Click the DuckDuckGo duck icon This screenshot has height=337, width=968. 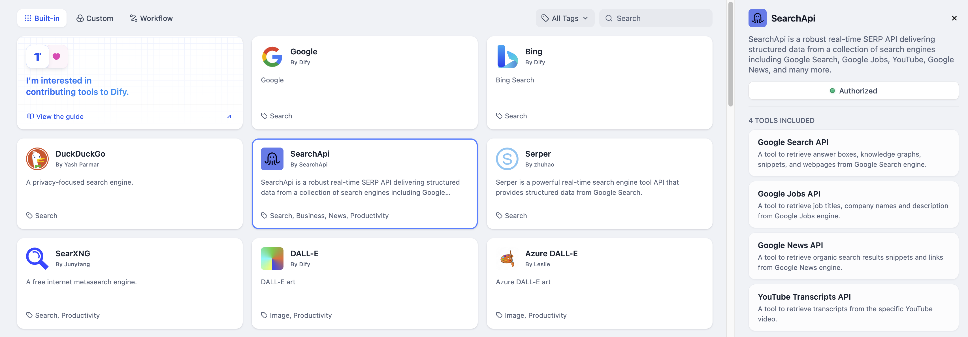[x=37, y=159]
